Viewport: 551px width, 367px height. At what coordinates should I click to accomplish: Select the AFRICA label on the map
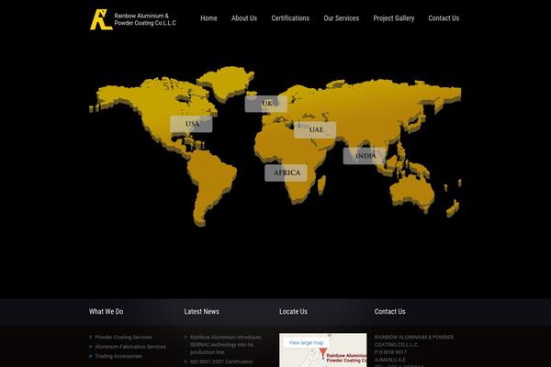click(286, 172)
